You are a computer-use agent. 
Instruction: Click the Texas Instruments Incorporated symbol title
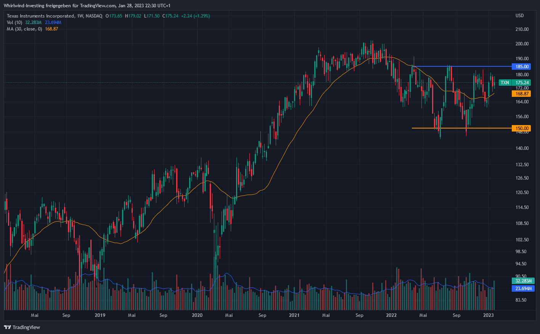[40, 16]
